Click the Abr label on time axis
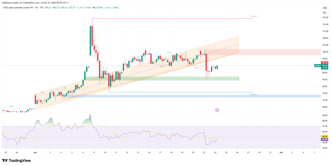The image size is (332, 166). 281,152
